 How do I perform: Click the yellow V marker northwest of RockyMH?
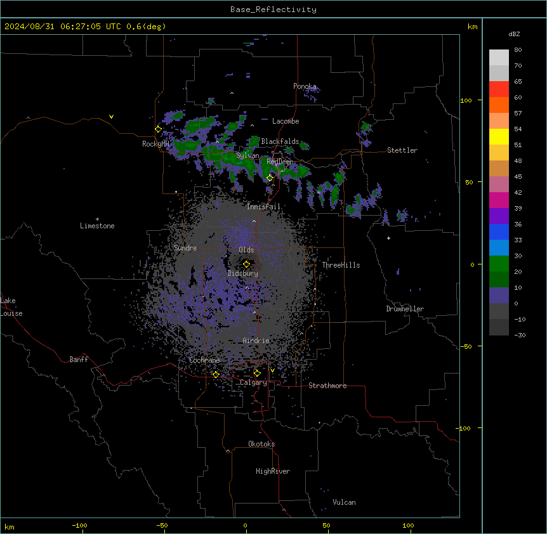pyautogui.click(x=111, y=117)
